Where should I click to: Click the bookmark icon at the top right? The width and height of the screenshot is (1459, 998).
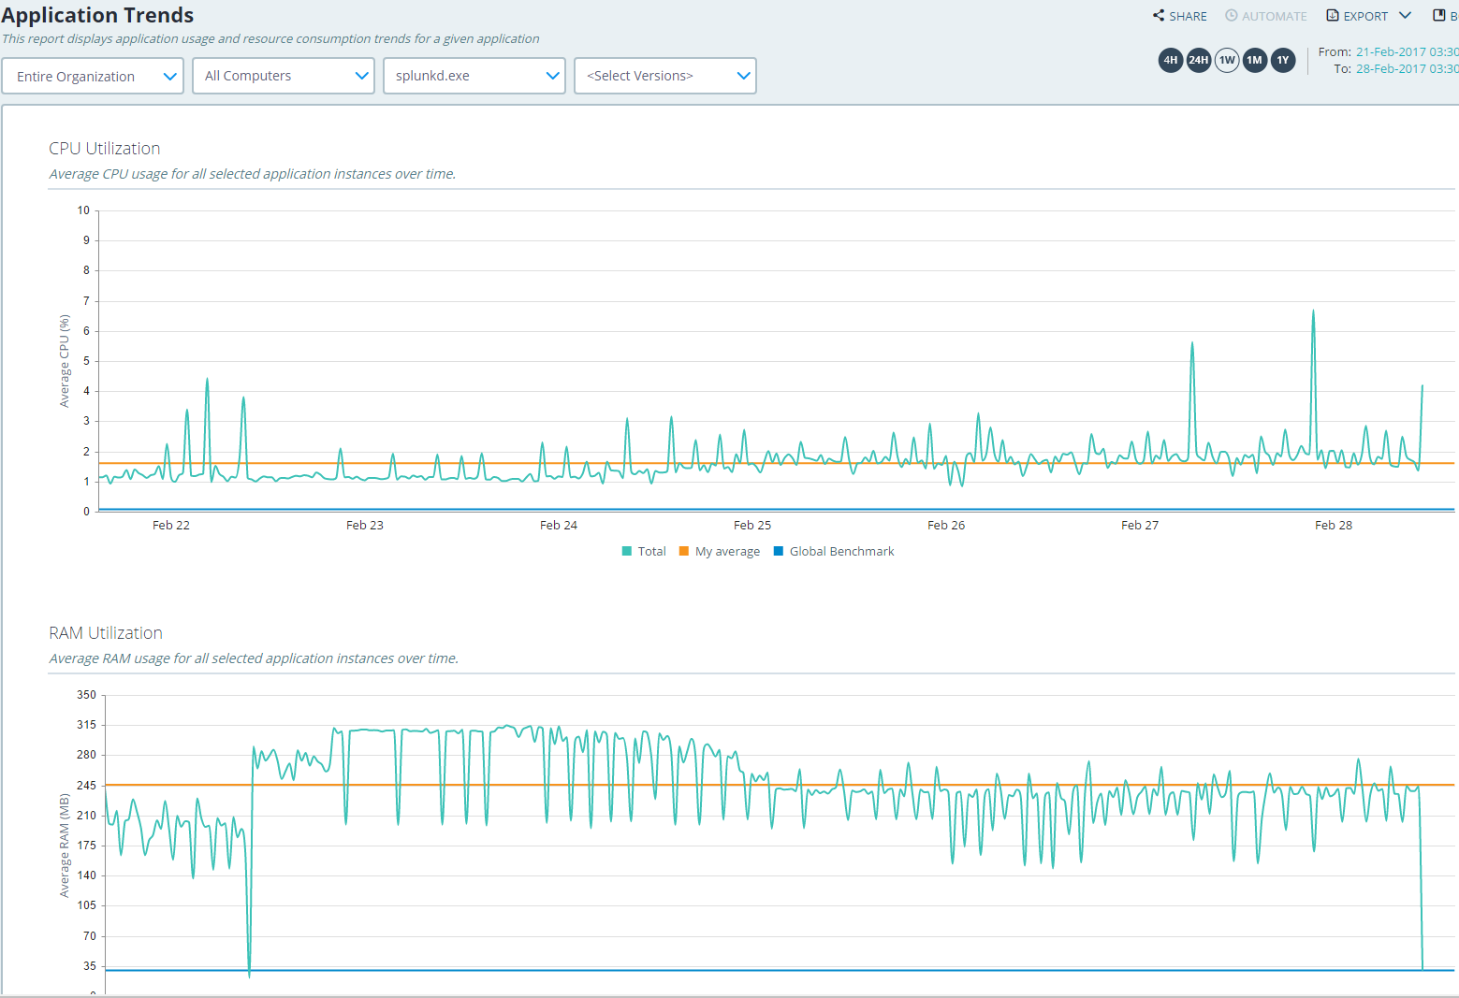click(1439, 15)
